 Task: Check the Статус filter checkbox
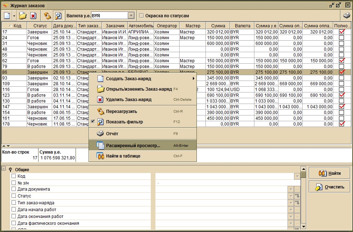coord(14,196)
